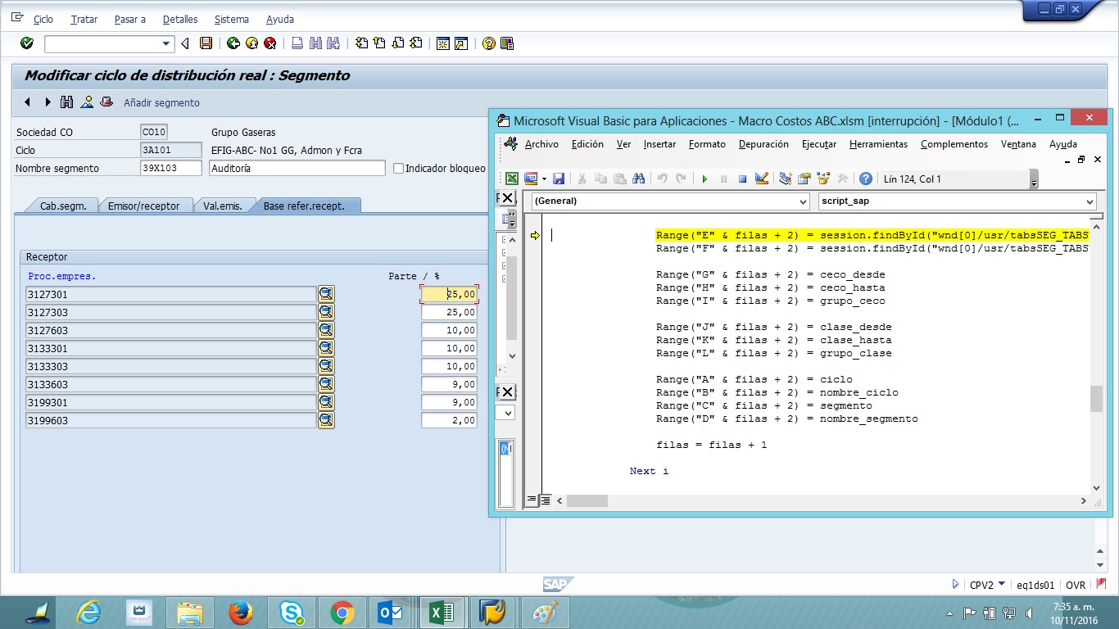Save the SAP distribution cycle
This screenshot has width=1119, height=629.
pos(206,43)
